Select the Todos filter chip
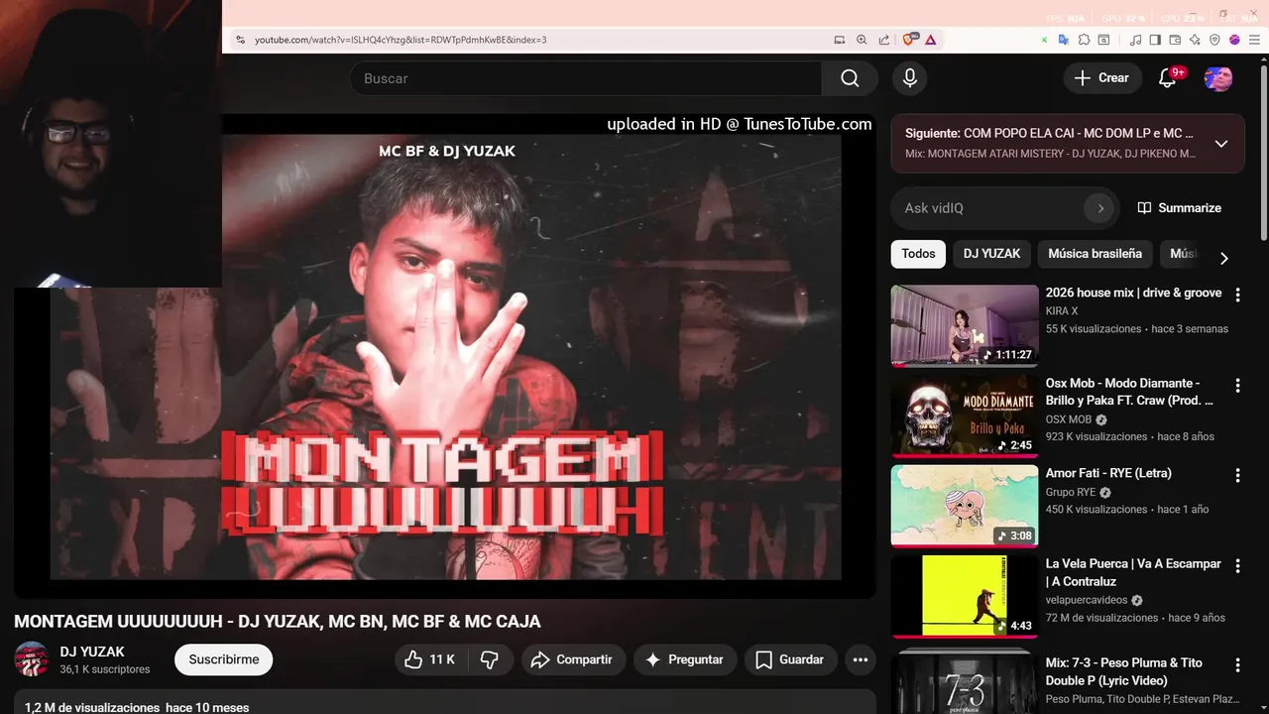 pos(918,254)
